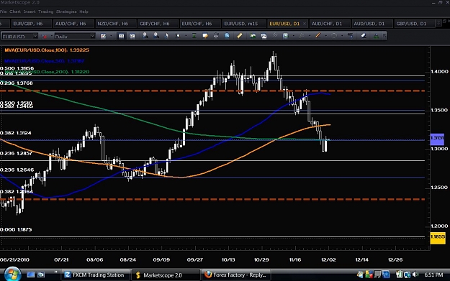Click the Windows Start orb

click(x=12, y=274)
